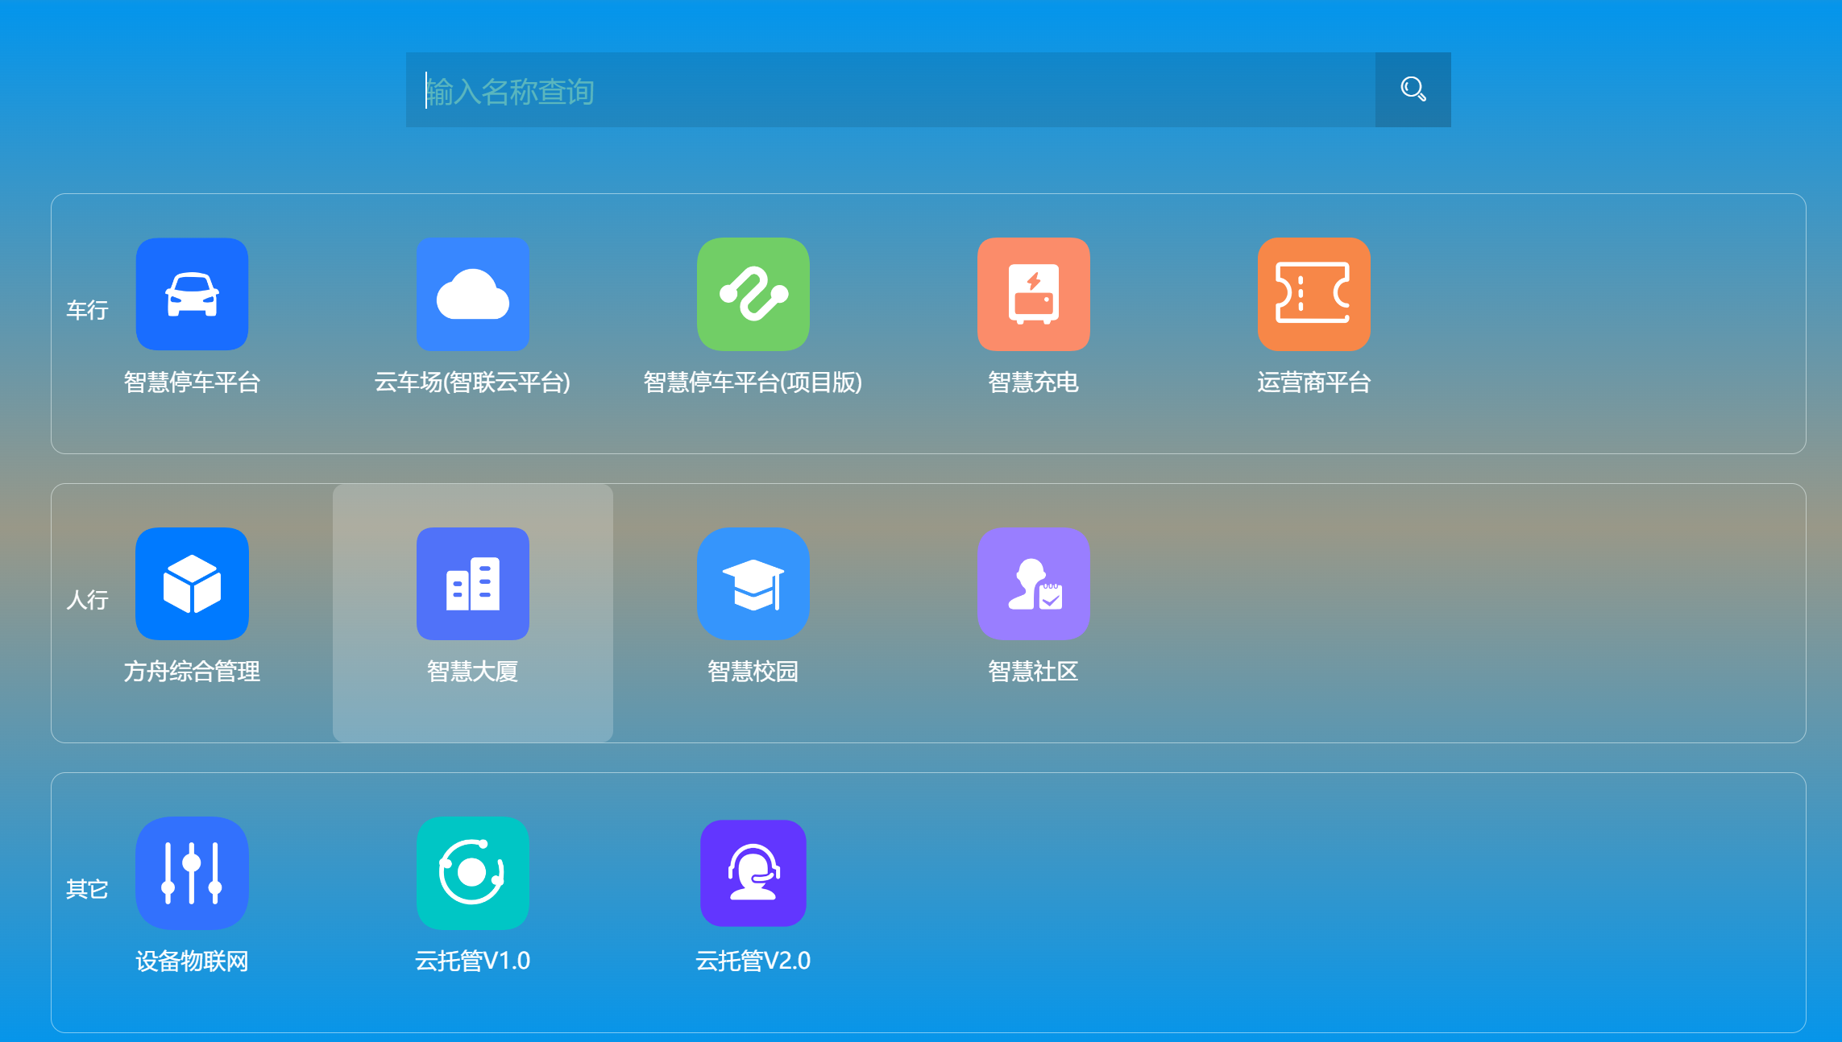The height and width of the screenshot is (1042, 1842).
Task: Click the magnifier search button
Action: 1413,89
